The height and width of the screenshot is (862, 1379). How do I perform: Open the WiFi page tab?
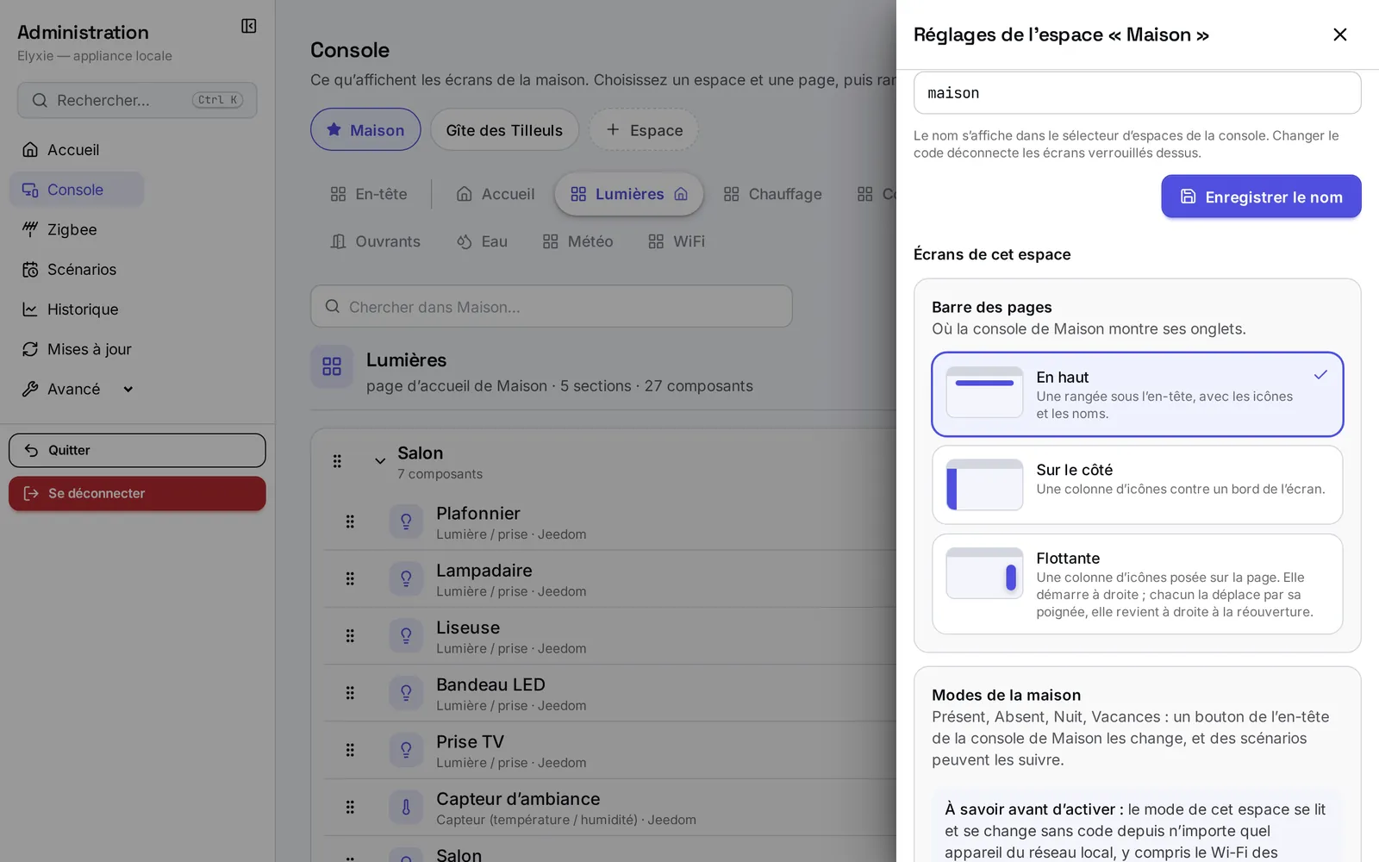pos(677,241)
